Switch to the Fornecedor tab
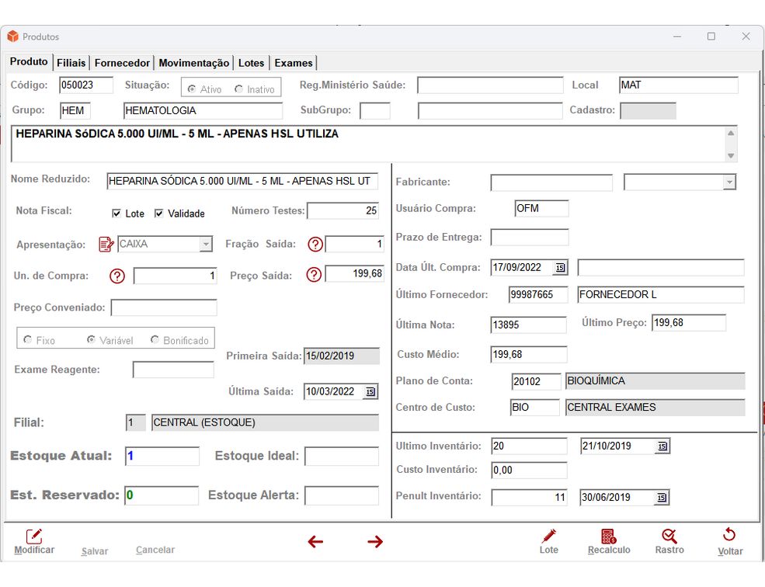 click(122, 63)
